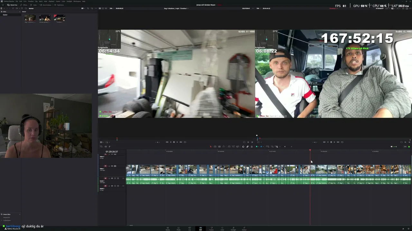
Task: Open the Media page
Action: point(168,228)
